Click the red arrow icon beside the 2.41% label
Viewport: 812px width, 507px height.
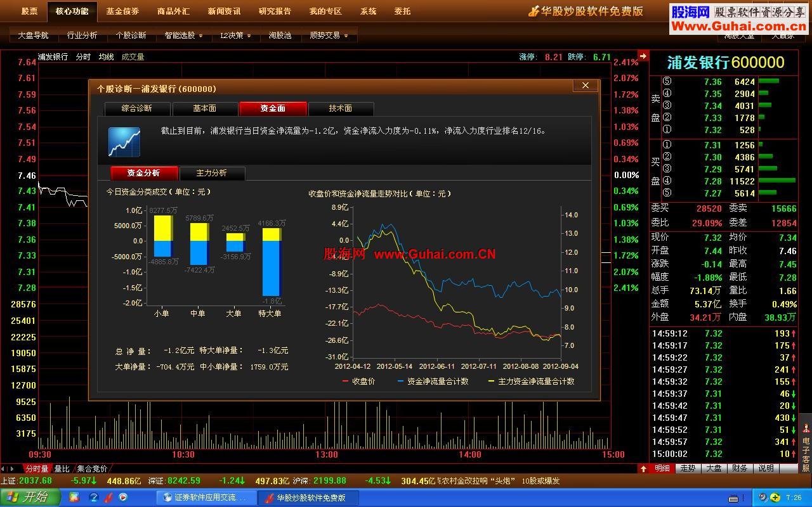coord(643,56)
